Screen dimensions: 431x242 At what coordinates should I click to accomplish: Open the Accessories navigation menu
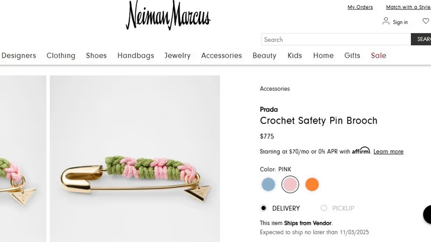point(221,55)
